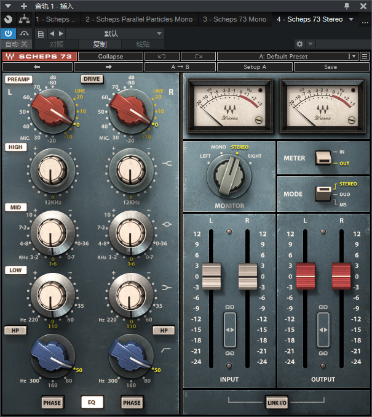This screenshot has height=417, width=372.
Task: Click the left LOW 110 Hz knob
Action: point(53,295)
